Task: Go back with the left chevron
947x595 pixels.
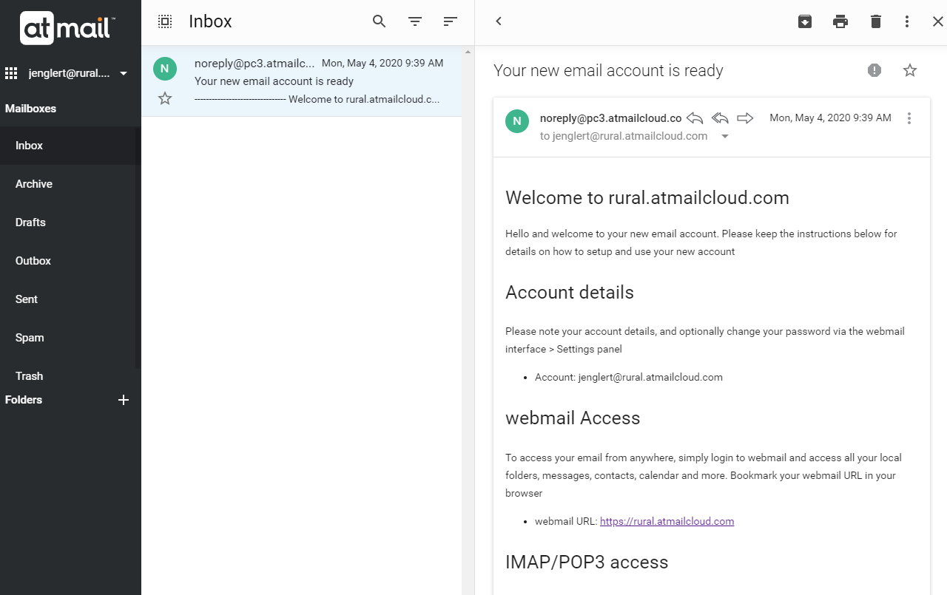Action: click(x=499, y=21)
